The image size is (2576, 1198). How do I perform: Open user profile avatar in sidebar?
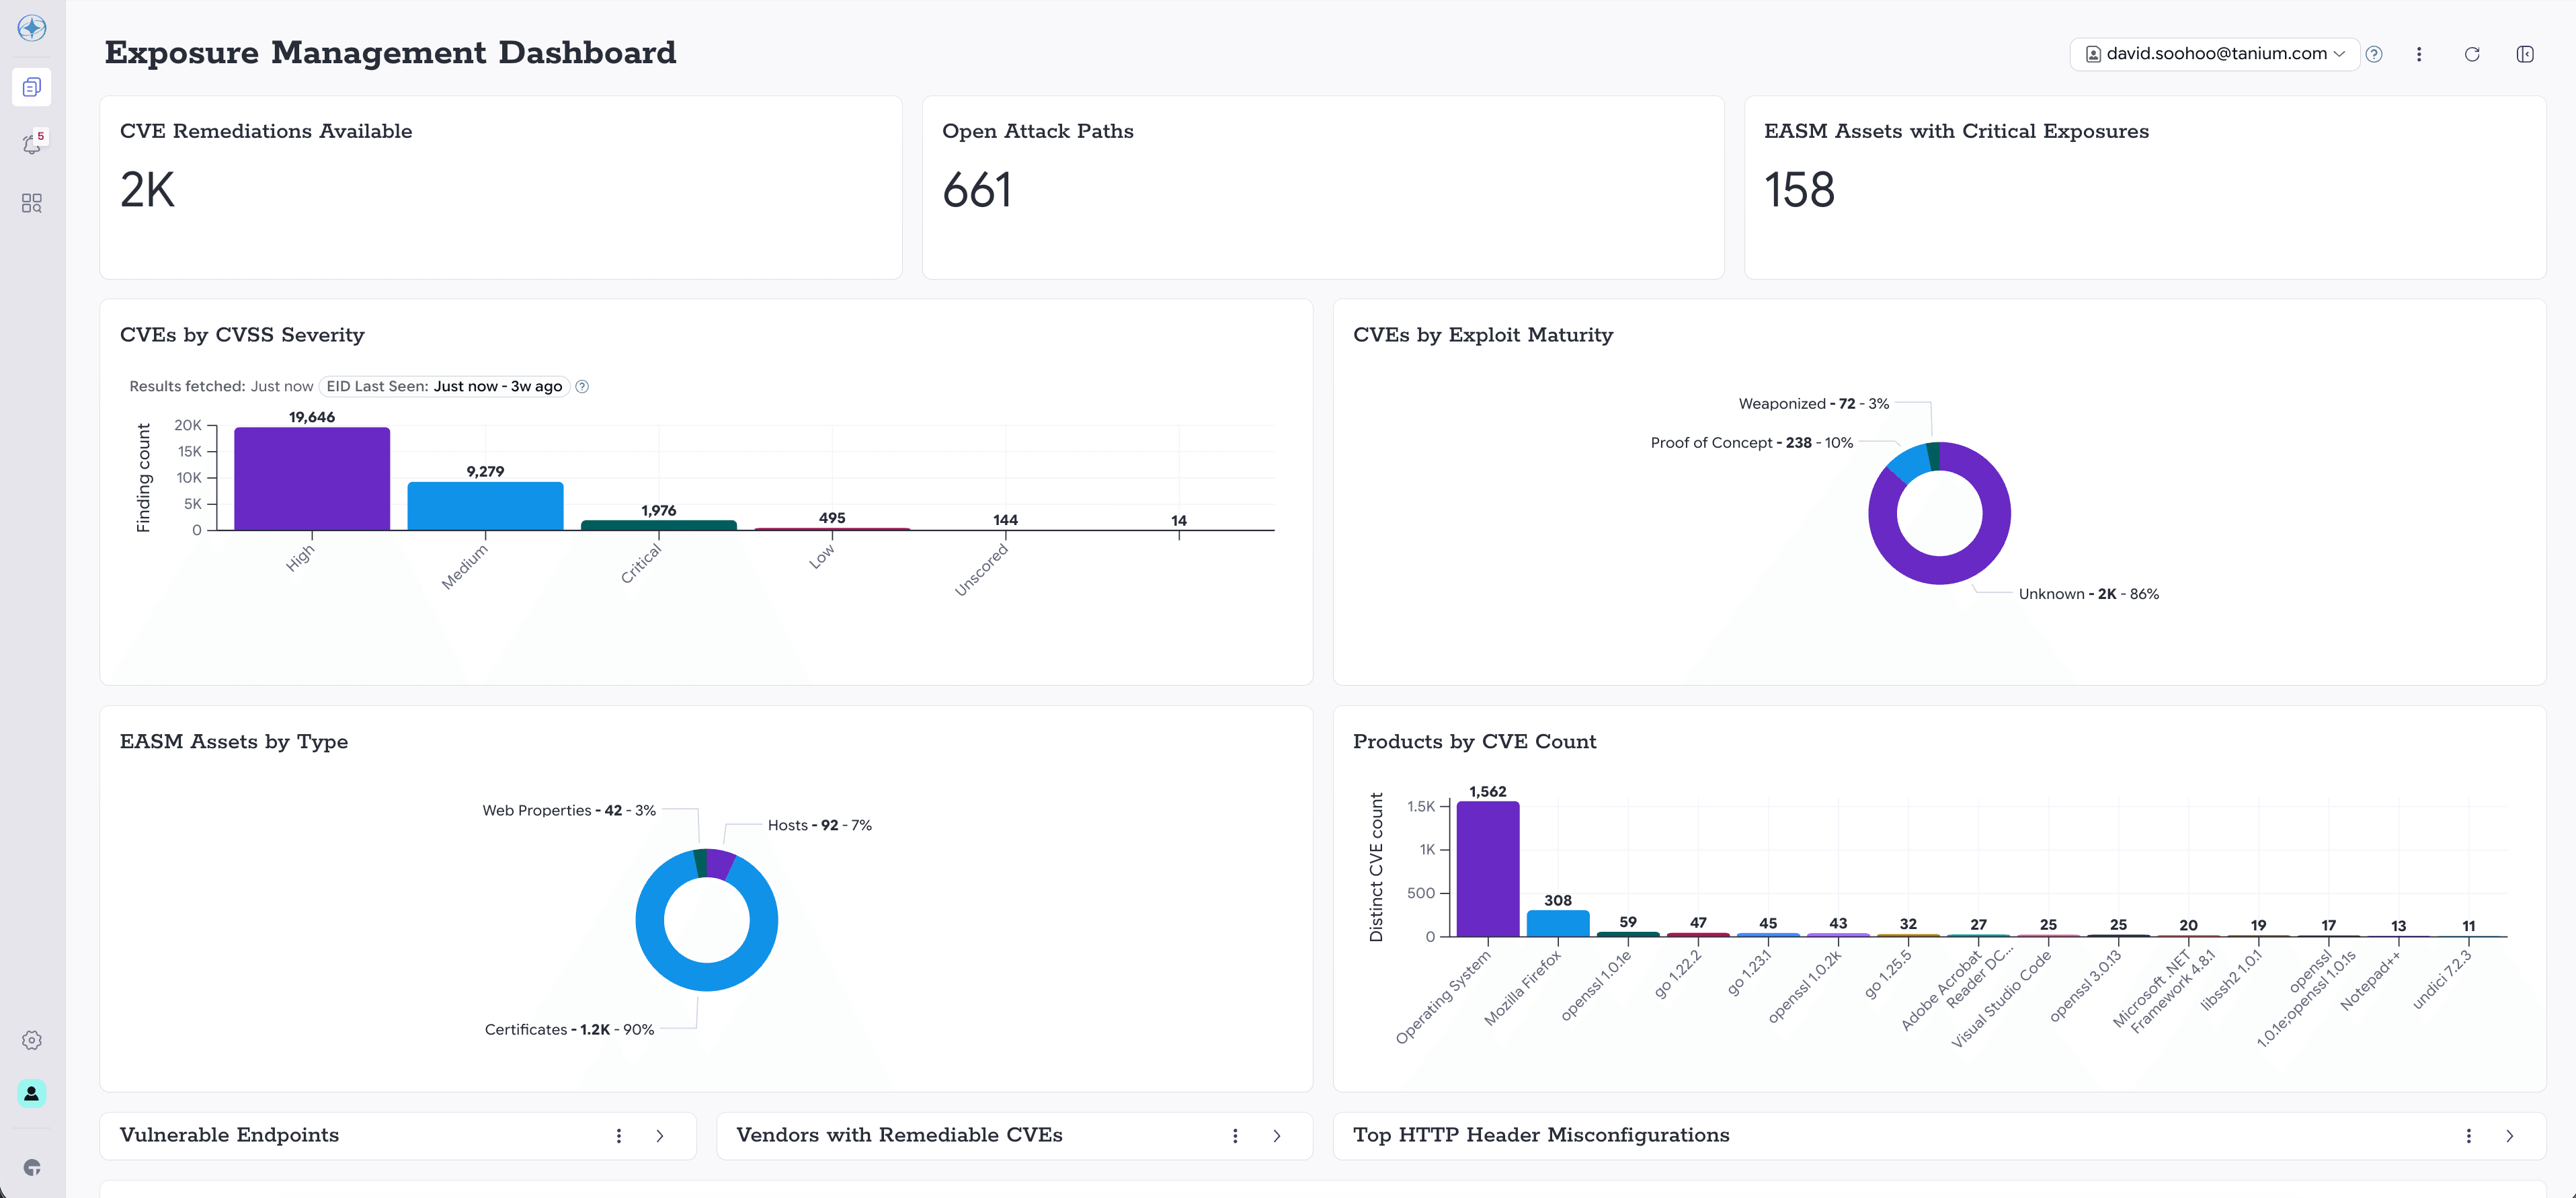point(32,1093)
